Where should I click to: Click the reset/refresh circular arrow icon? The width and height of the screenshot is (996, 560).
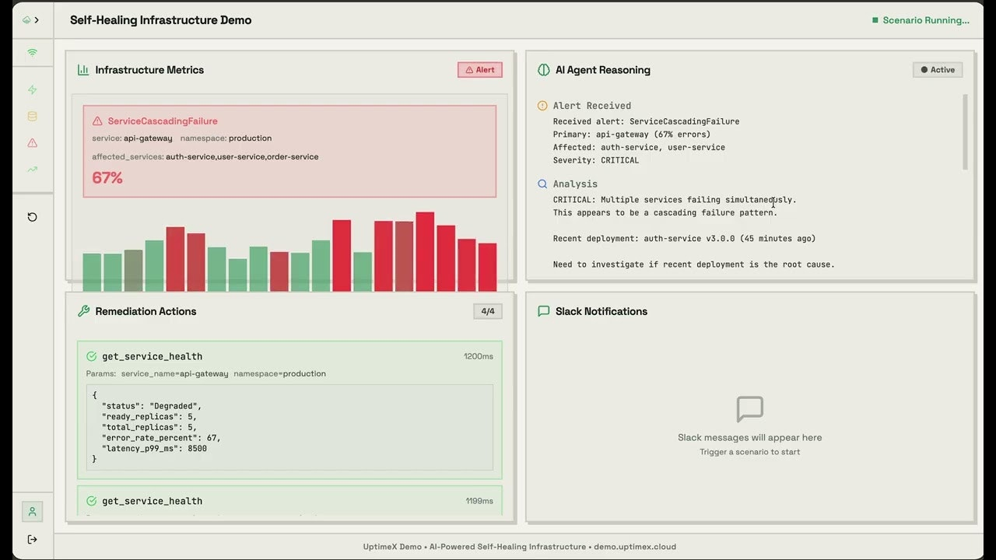tap(32, 217)
